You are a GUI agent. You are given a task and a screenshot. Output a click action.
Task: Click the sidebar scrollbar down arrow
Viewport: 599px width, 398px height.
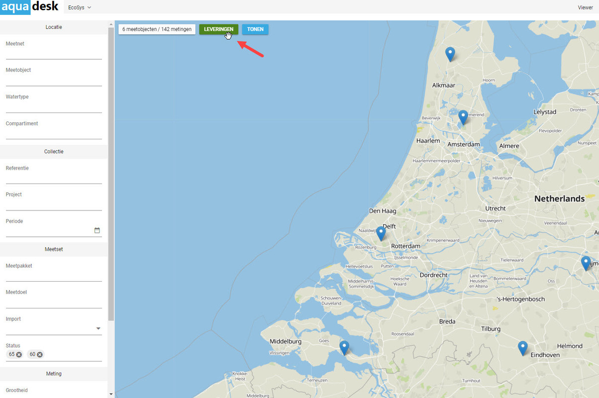pos(111,394)
